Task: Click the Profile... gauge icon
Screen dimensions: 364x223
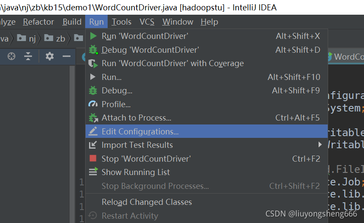Action: (93, 104)
